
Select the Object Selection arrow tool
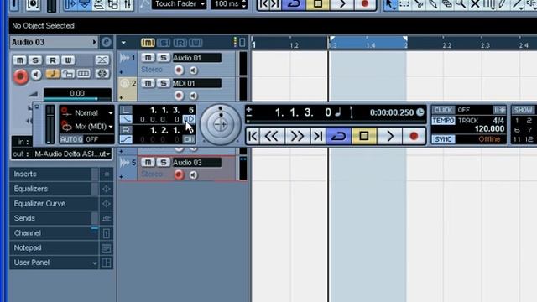tap(390, 4)
